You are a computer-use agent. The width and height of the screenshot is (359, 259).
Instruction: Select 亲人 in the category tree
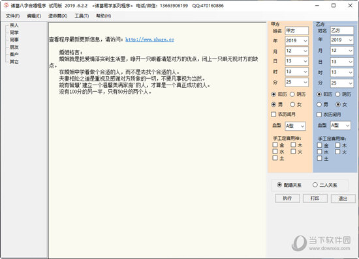point(14,25)
